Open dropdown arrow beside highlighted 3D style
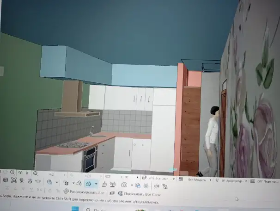 [96, 184]
